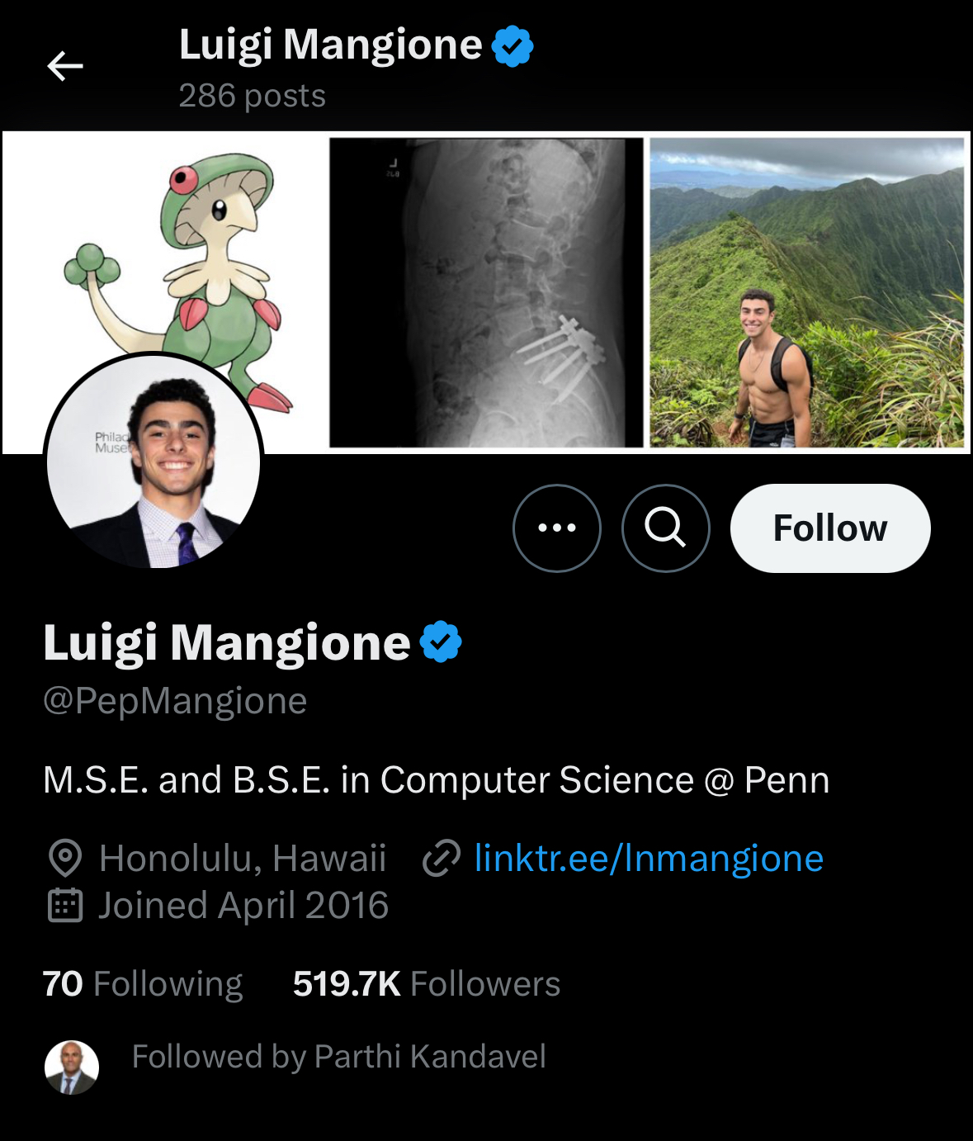The width and height of the screenshot is (973, 1141).
Task: Click the blue verified badge beside the profile name
Action: coord(442,642)
